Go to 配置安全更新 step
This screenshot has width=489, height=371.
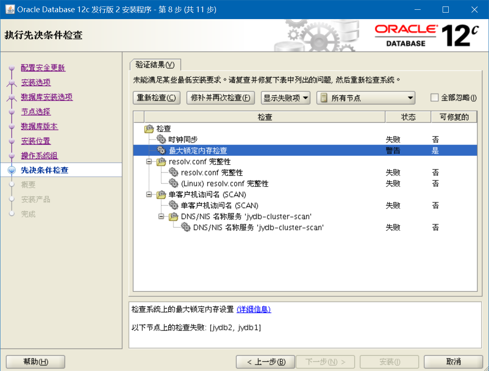[x=43, y=68]
